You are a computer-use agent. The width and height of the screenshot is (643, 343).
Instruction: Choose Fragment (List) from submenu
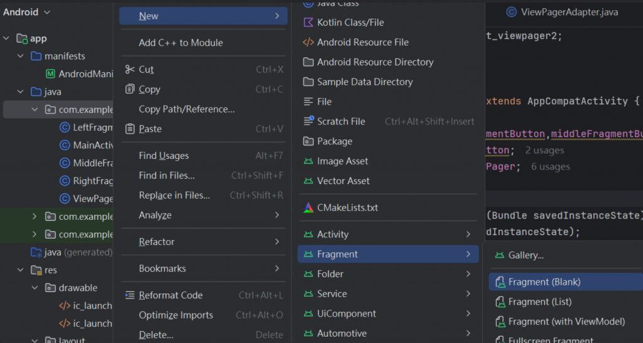539,302
